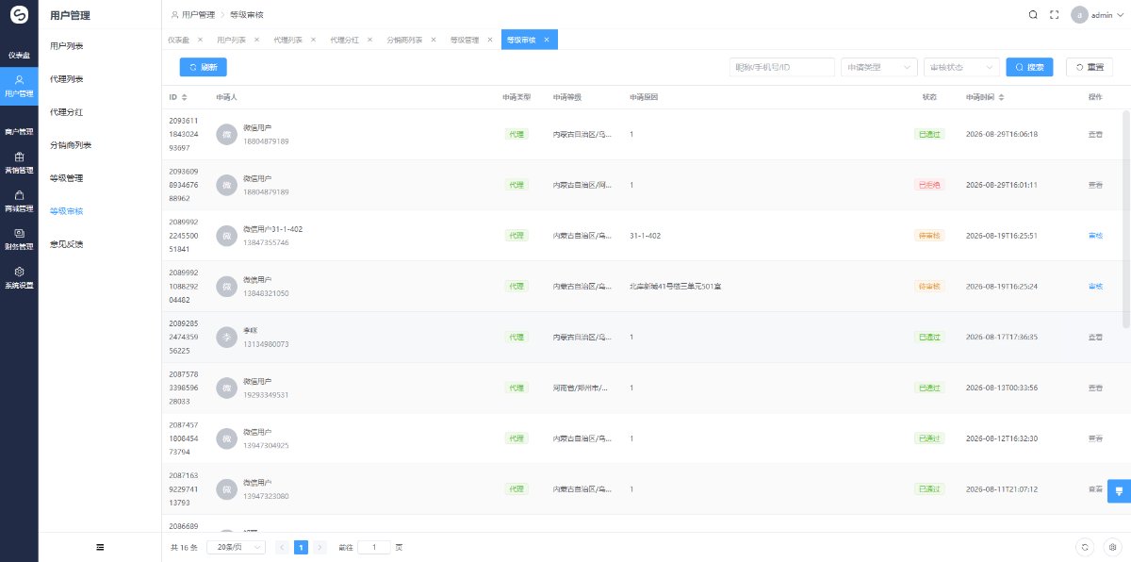Open the 20条/页 page size dropdown

click(x=236, y=547)
